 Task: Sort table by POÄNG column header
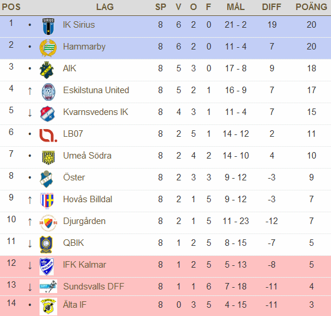pyautogui.click(x=312, y=7)
